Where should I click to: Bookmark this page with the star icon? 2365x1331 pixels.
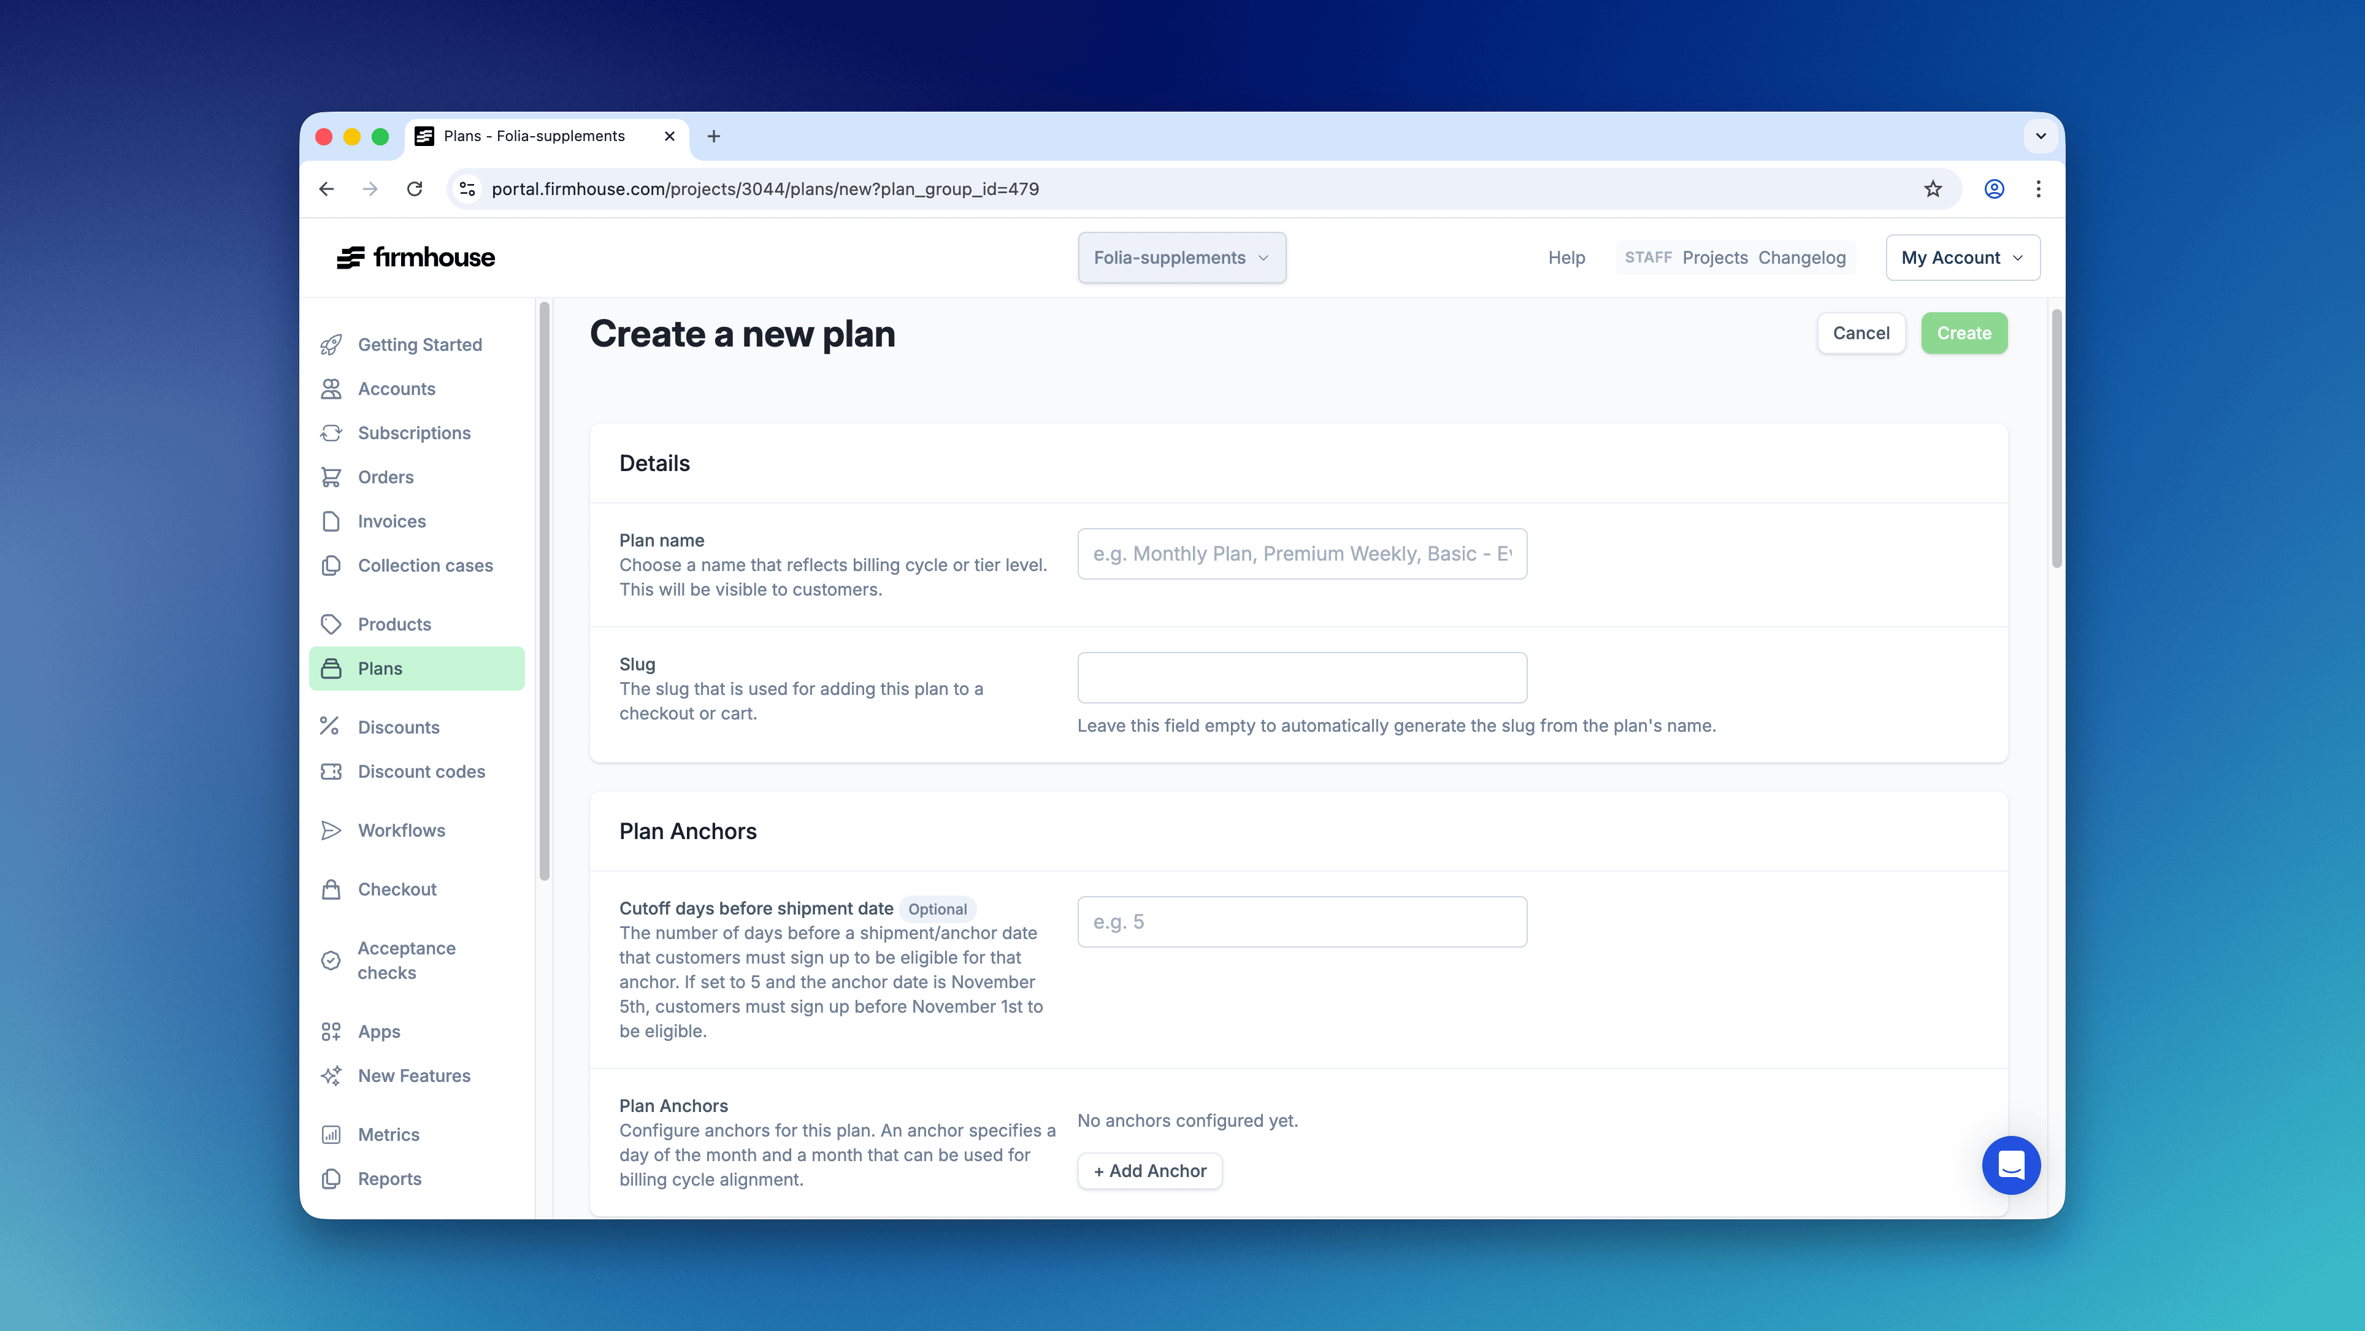pos(1933,188)
